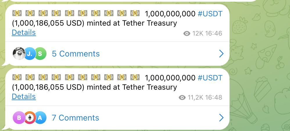Open Details link in the 16:46 message

click(x=24, y=32)
